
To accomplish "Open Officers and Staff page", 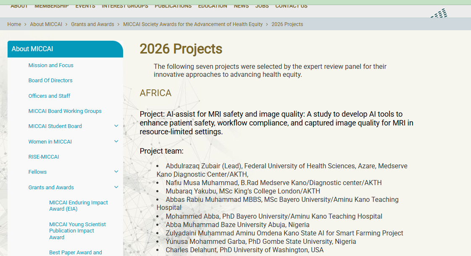I will (x=49, y=96).
